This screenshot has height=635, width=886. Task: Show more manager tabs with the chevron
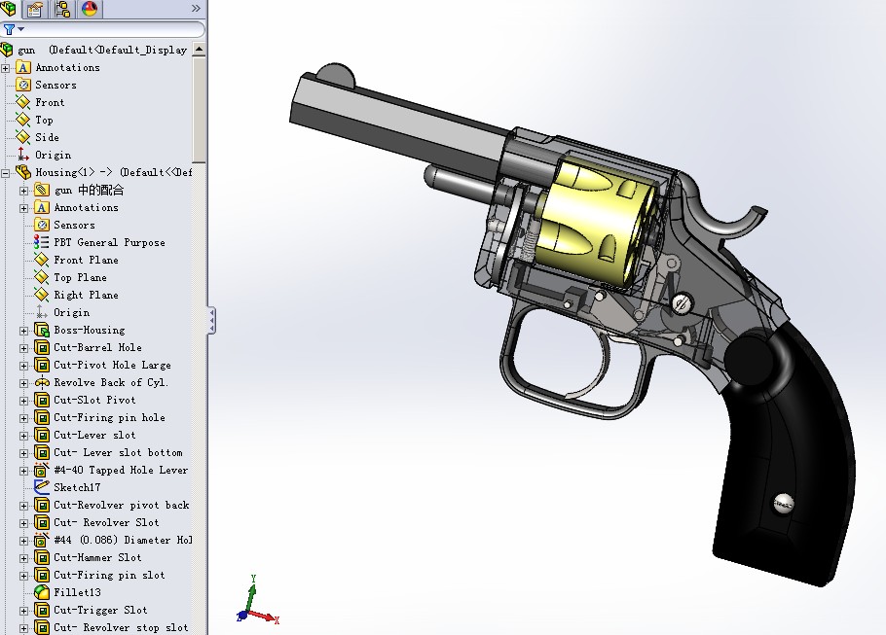[x=196, y=9]
